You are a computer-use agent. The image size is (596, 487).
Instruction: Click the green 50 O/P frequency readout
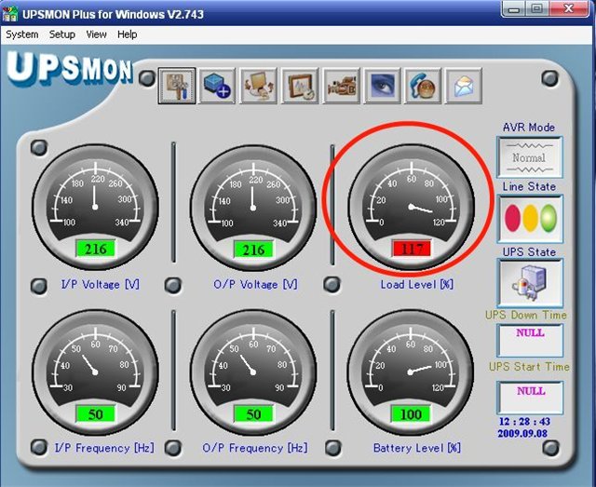pyautogui.click(x=253, y=414)
